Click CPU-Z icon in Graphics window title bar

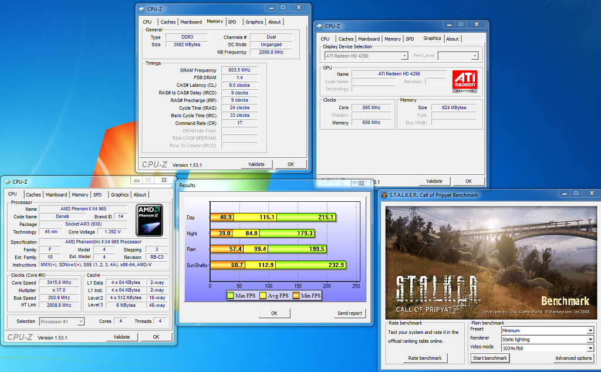pyautogui.click(x=319, y=26)
